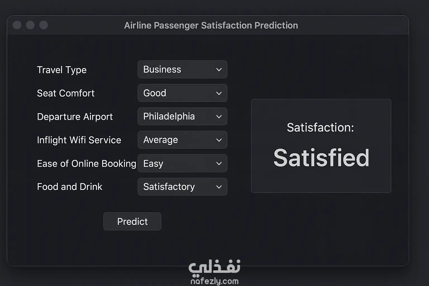Click the chevron in Food and Drink dropdown
This screenshot has width=429, height=286.
219,187
